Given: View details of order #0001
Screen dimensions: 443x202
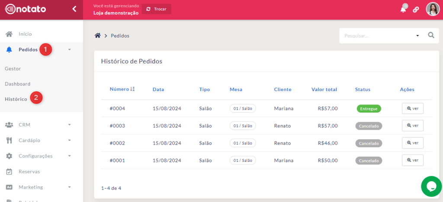Looking at the screenshot, I should 412,160.
